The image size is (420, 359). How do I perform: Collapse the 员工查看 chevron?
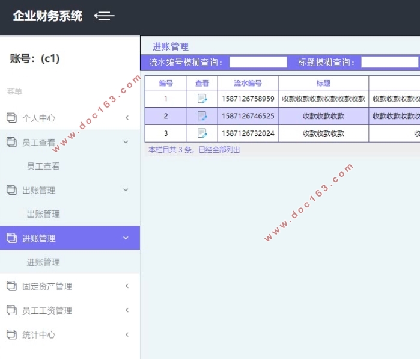click(126, 142)
